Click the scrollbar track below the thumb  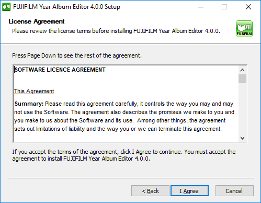click(x=242, y=108)
